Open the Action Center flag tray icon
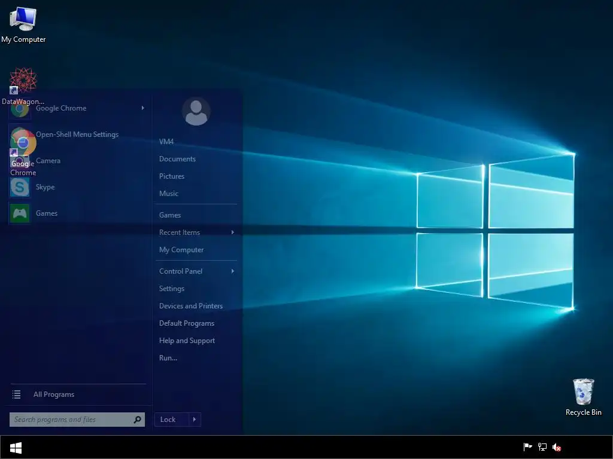 527,447
